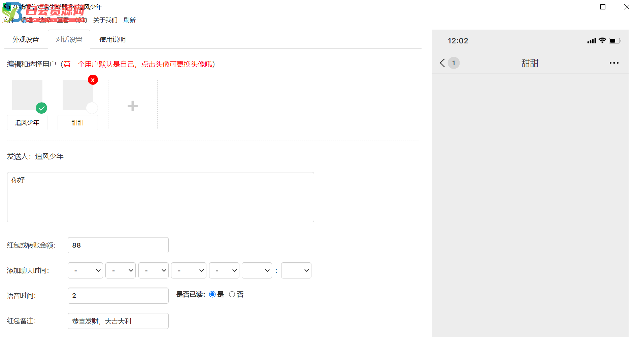Click the name label 甜甜 under avatar
The height and width of the screenshot is (337, 633).
(78, 123)
